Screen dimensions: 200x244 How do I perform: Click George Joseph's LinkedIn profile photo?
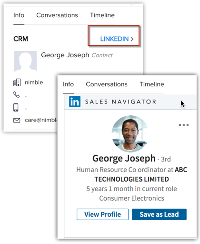(x=130, y=134)
